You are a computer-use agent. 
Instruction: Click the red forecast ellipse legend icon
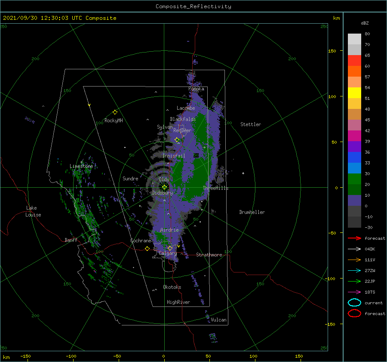tap(354, 313)
